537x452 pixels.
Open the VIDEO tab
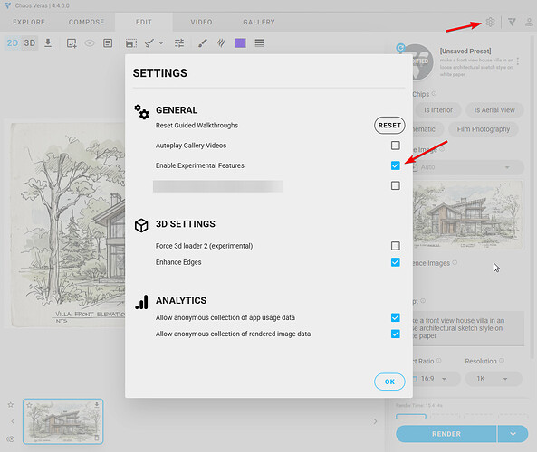pos(201,23)
